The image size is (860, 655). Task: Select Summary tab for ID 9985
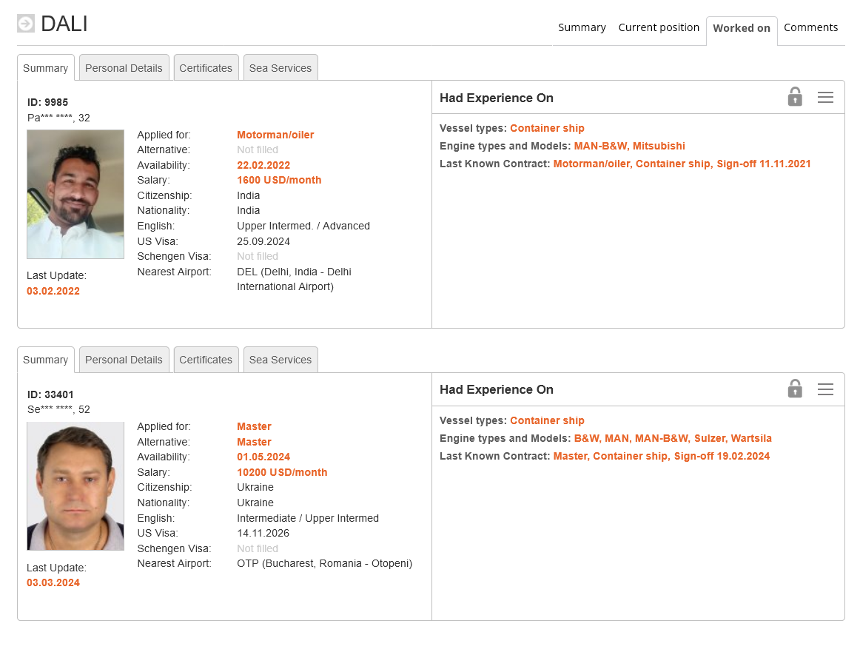[x=46, y=68]
